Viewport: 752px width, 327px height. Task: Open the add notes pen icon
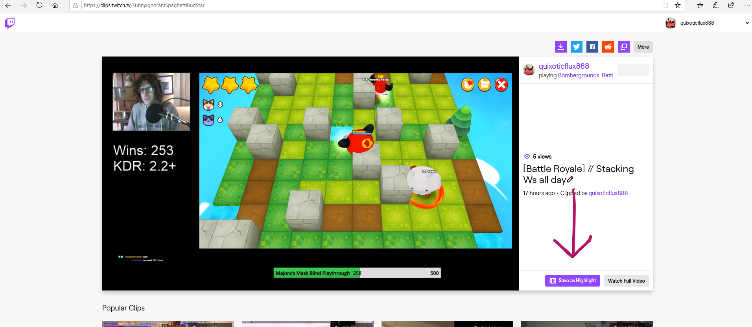pos(716,5)
